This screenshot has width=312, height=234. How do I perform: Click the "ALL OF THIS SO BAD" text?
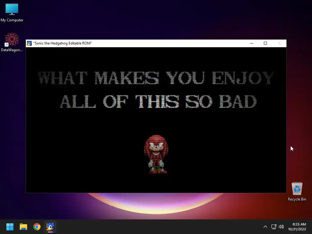(x=158, y=101)
